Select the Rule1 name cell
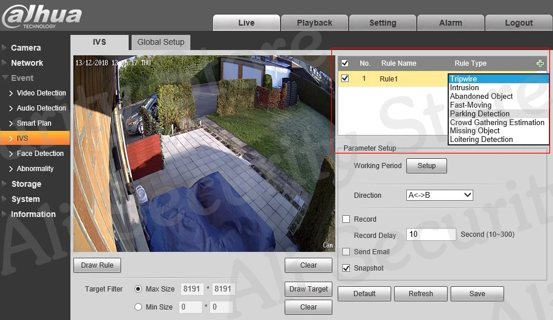The image size is (553, 320). [389, 79]
